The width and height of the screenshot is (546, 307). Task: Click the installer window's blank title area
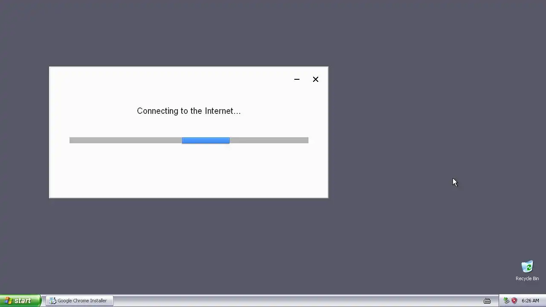pyautogui.click(x=171, y=79)
